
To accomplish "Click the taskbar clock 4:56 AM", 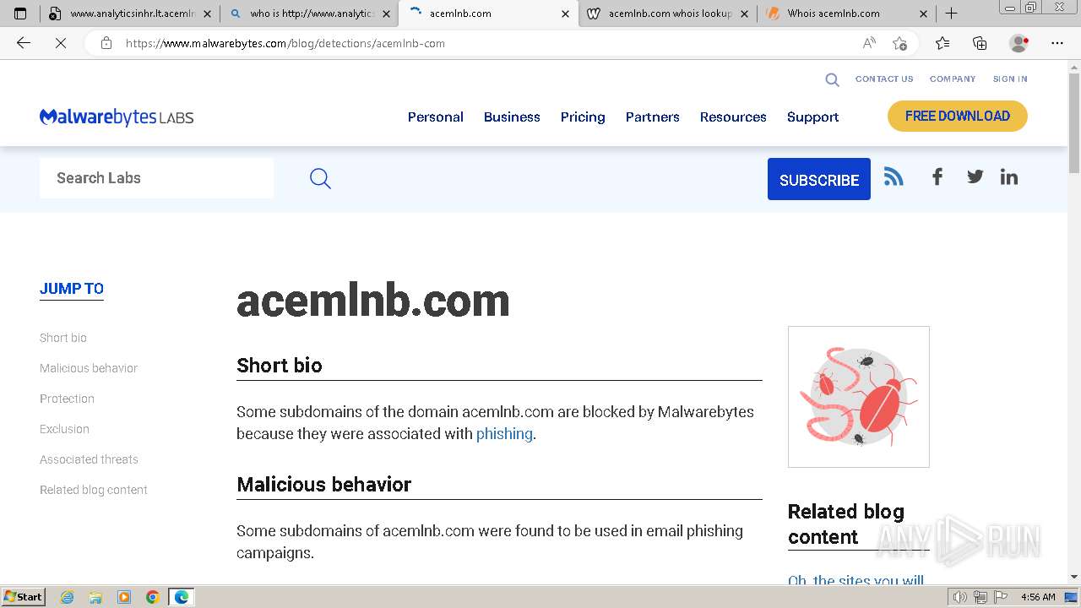I will (x=1038, y=597).
